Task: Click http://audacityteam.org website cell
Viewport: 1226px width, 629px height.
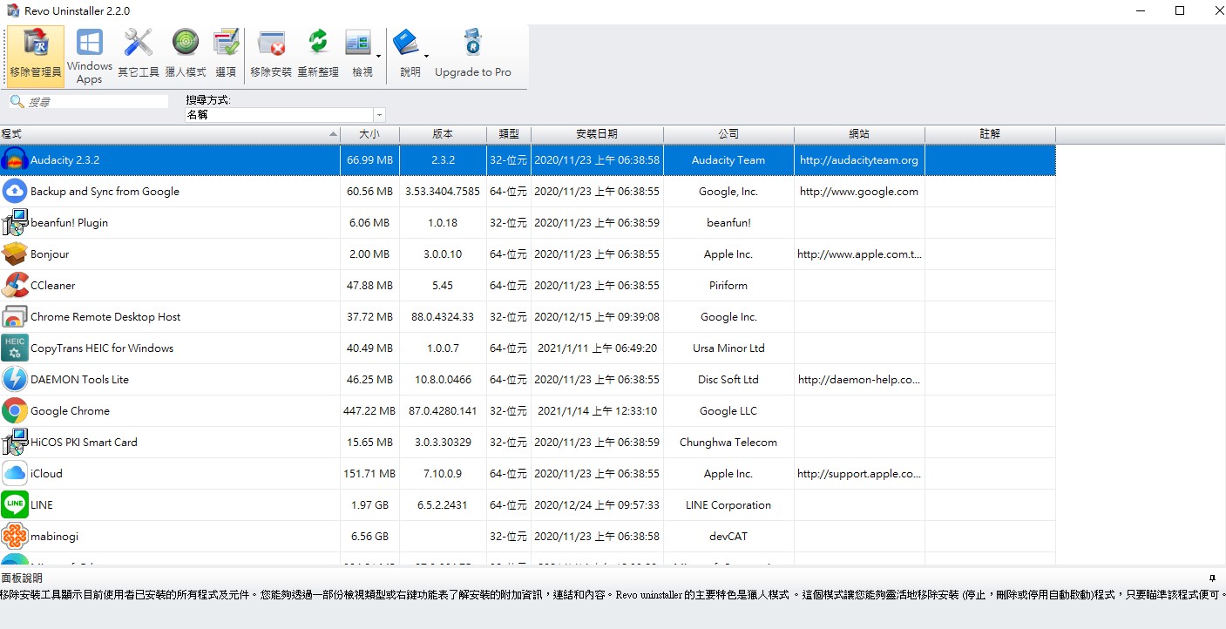Action: [859, 160]
